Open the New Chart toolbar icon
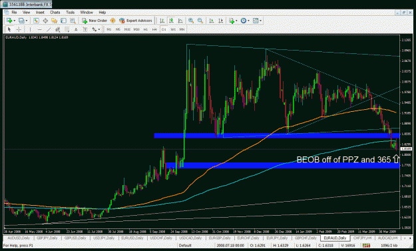The image size is (416, 251). click(x=9, y=21)
